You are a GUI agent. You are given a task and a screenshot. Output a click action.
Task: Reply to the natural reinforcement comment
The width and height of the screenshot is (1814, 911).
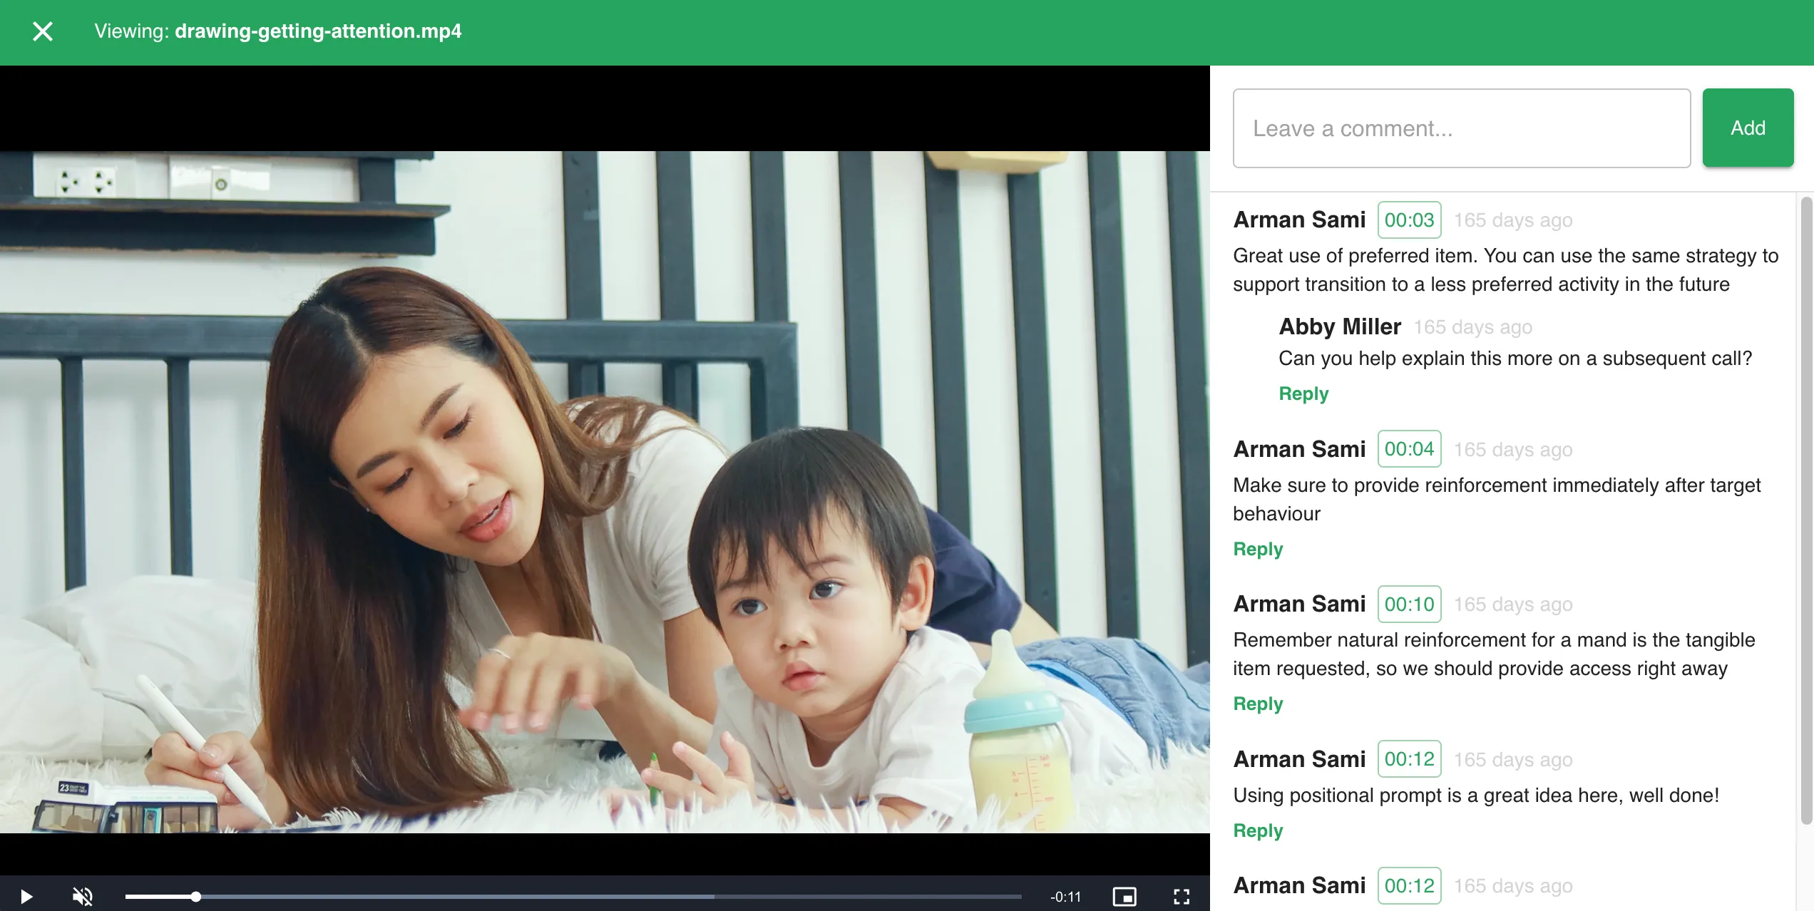point(1258,704)
